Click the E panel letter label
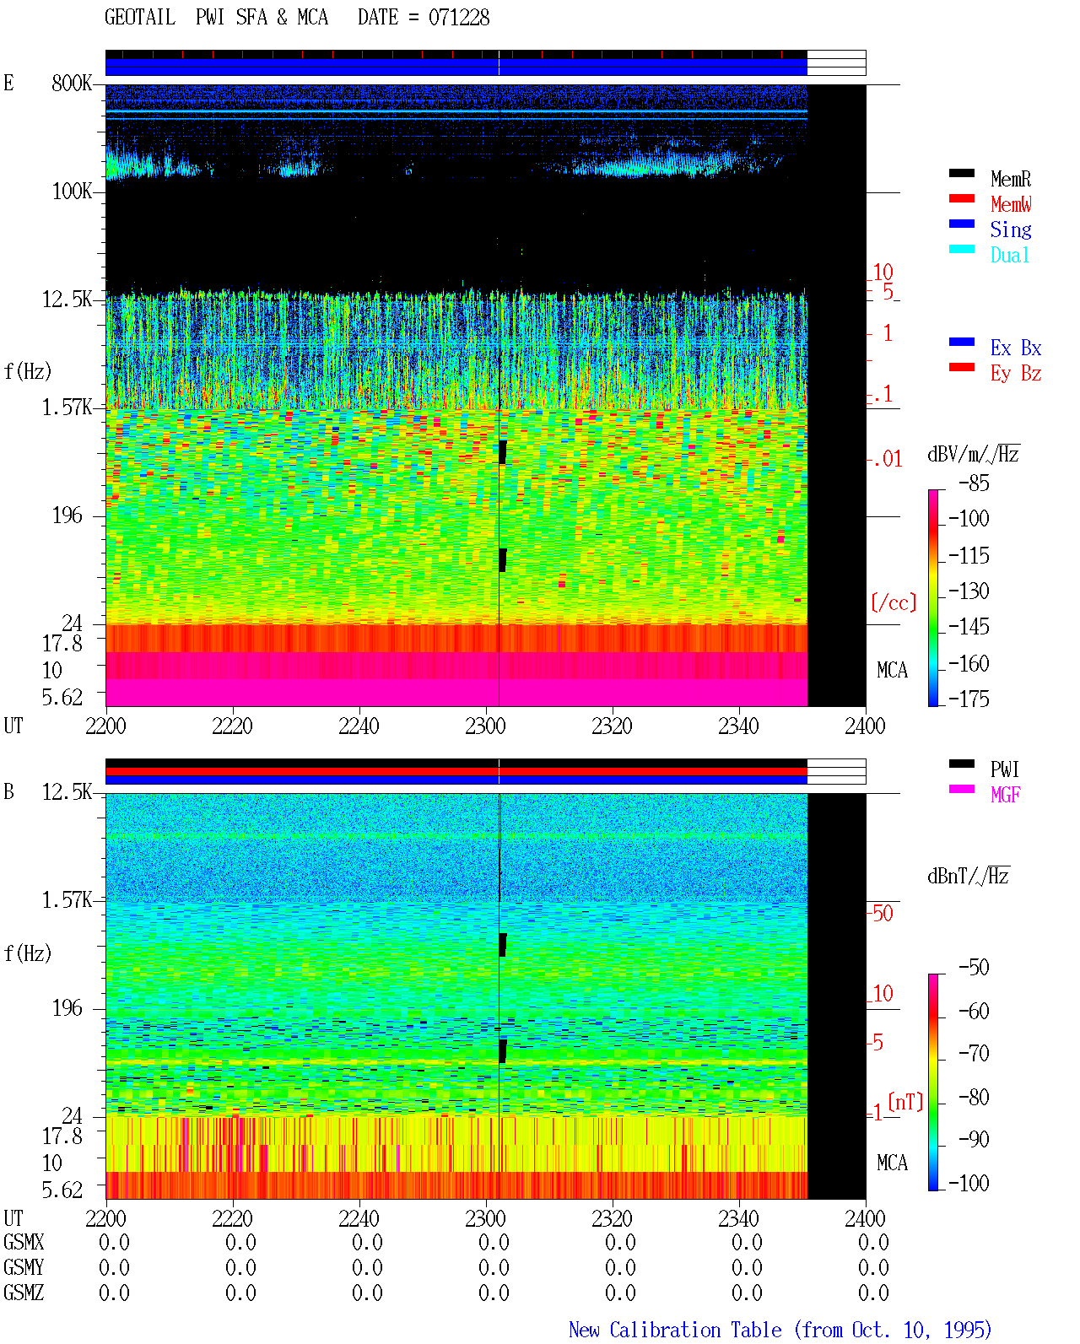Screen dimensions: 1080x1344 tap(8, 84)
